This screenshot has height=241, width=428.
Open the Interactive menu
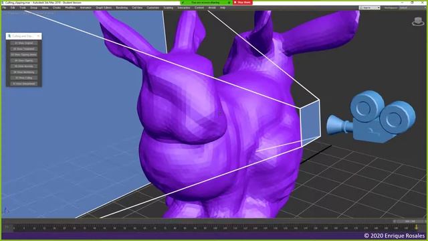(x=184, y=7)
